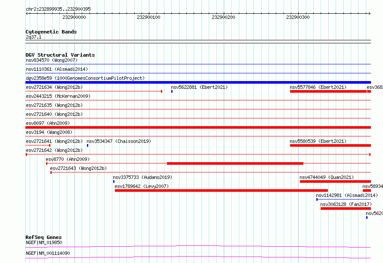Viewport: 383px width, 263px height.
Task: Click the nsv834570 (Wong2007) variant label
Action: [x=52, y=60]
